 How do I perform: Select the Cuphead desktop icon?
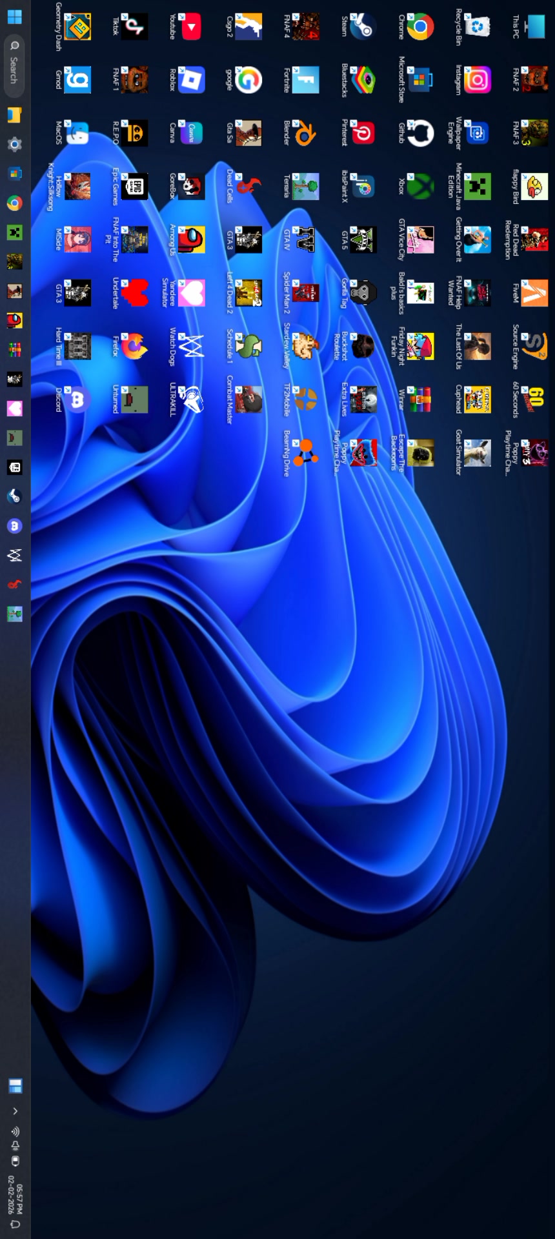[477, 399]
